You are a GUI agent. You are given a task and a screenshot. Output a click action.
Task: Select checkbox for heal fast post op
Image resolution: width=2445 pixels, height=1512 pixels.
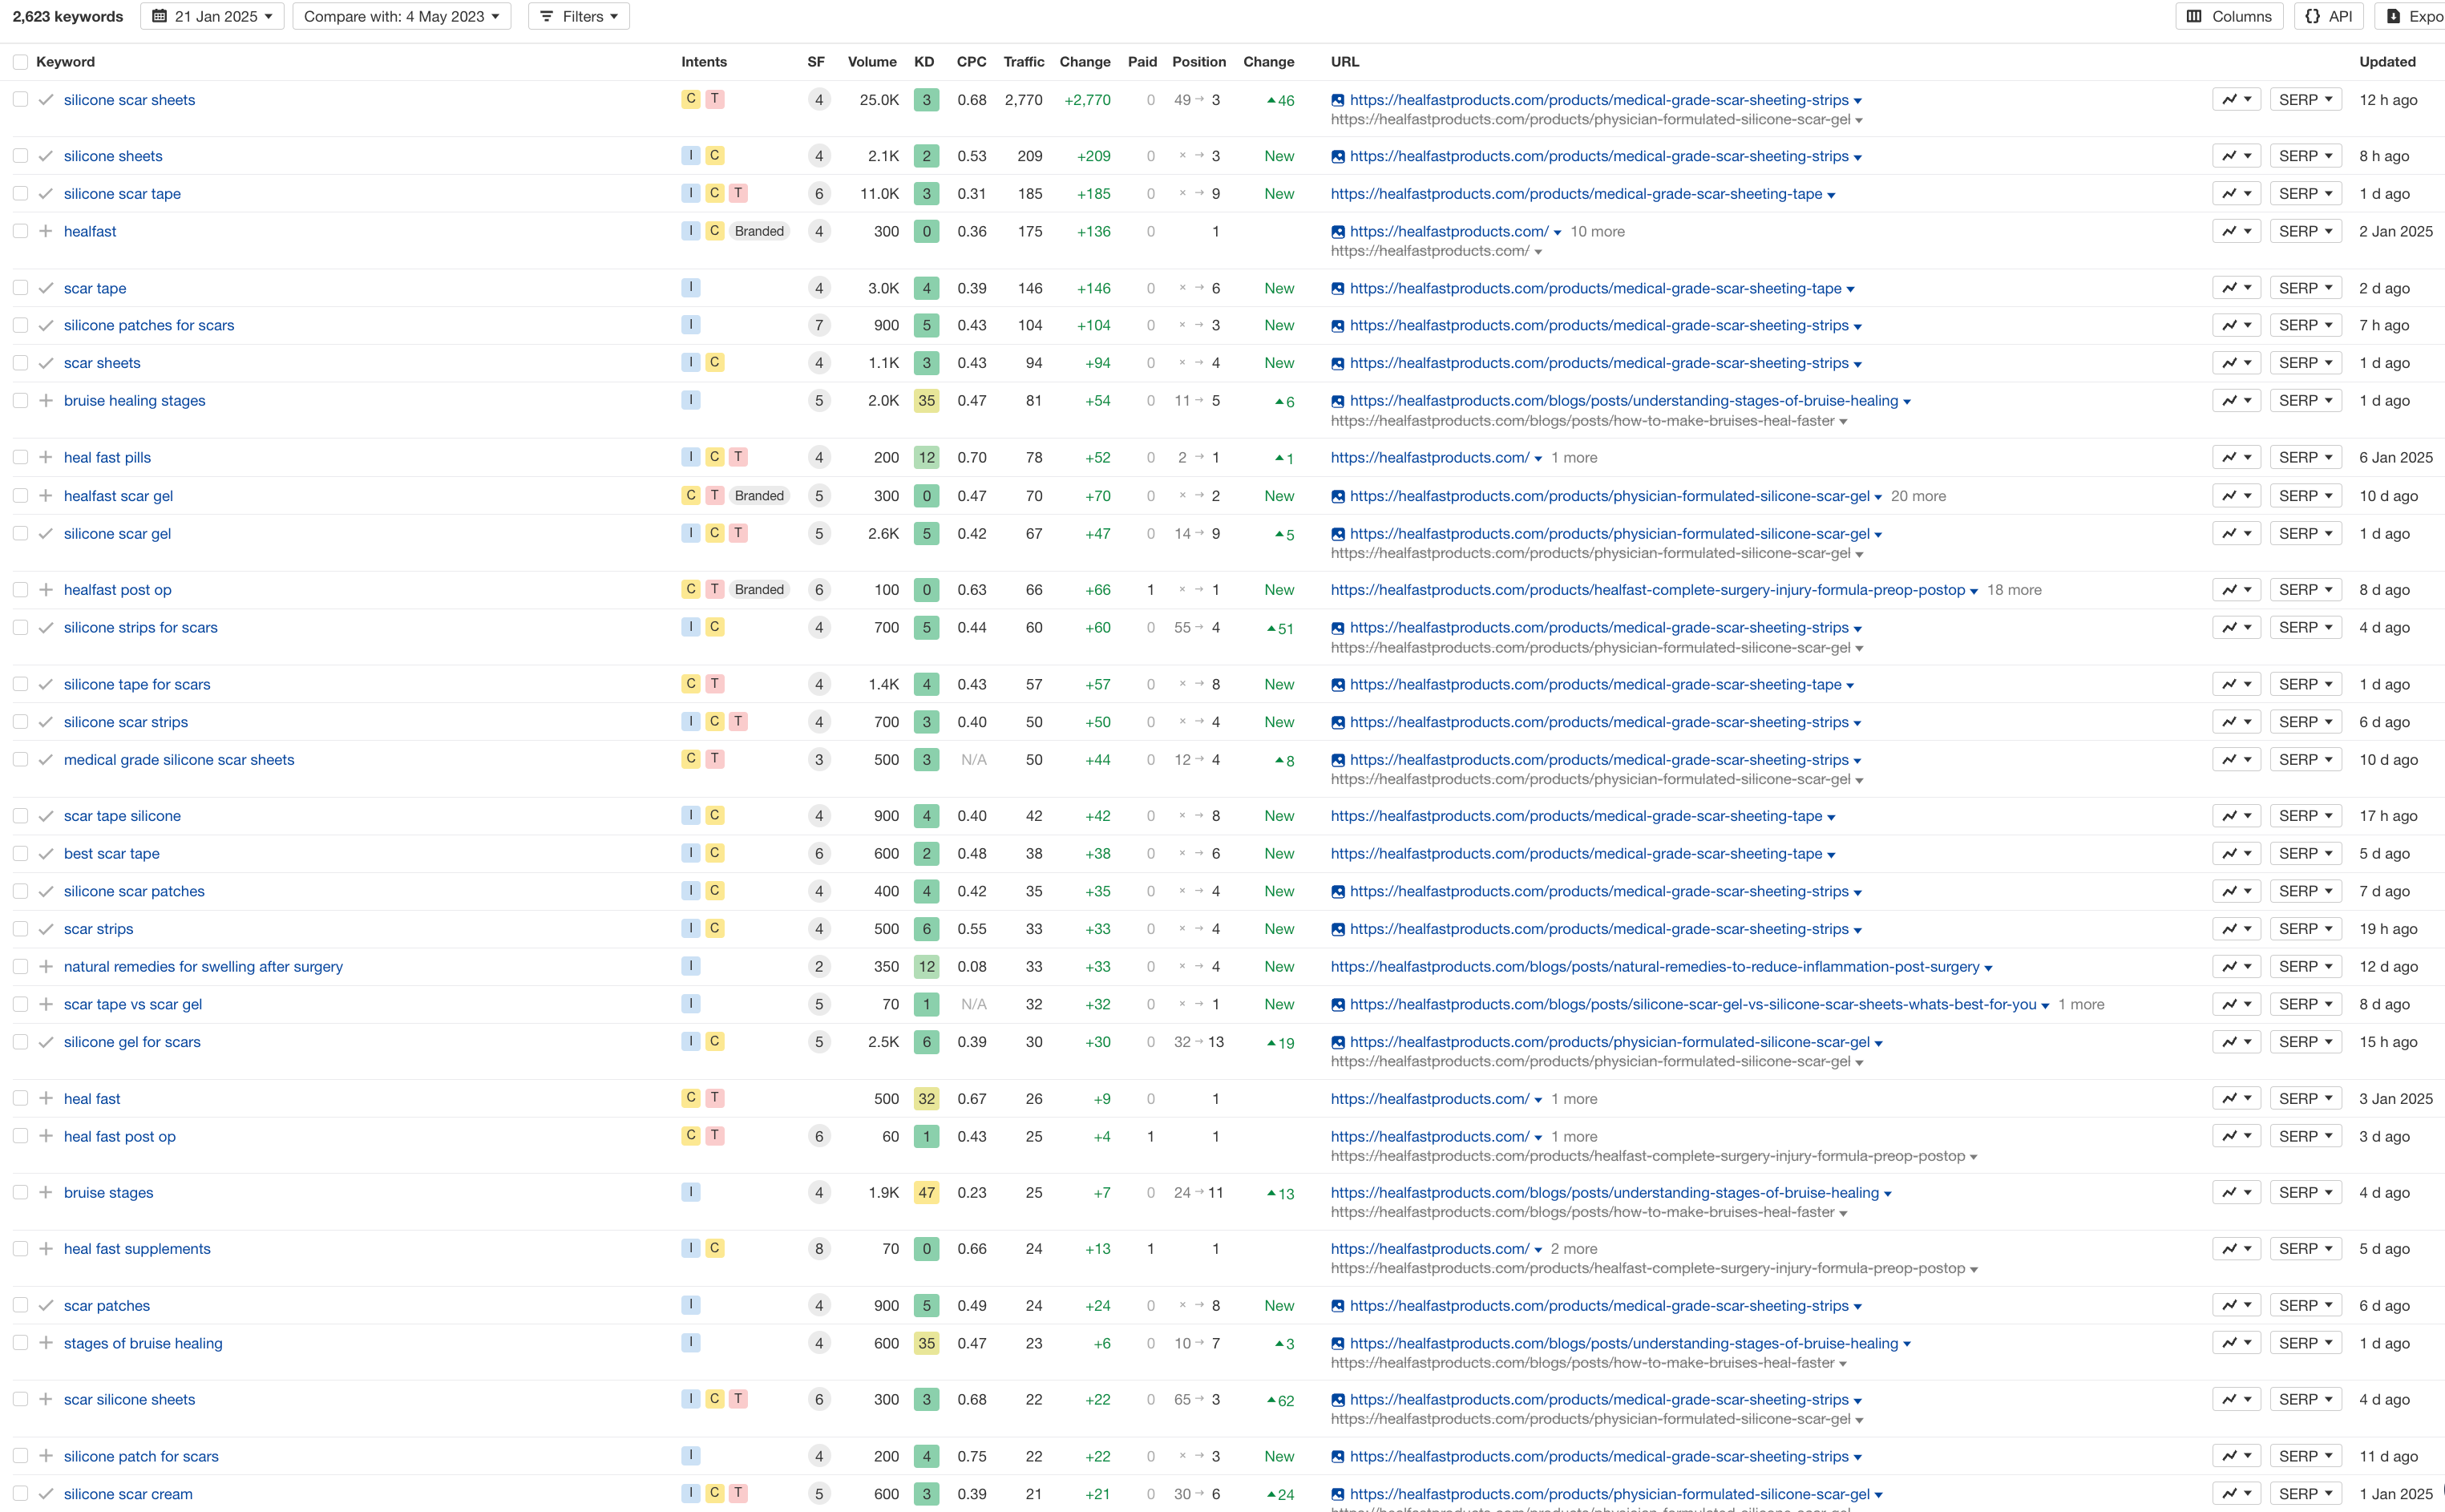click(x=20, y=1136)
